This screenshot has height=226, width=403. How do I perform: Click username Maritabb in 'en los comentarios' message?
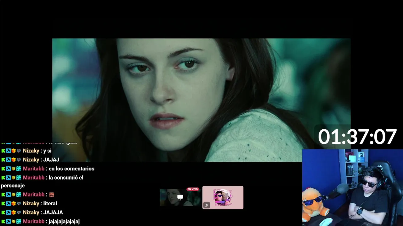[34, 169]
